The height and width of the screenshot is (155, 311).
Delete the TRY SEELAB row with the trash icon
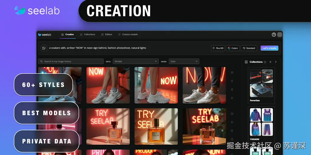coord(232,139)
